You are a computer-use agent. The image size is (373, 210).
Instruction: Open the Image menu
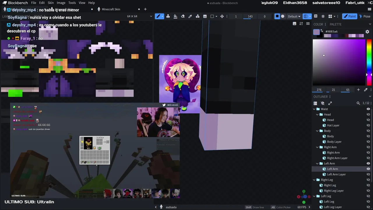tap(61, 3)
